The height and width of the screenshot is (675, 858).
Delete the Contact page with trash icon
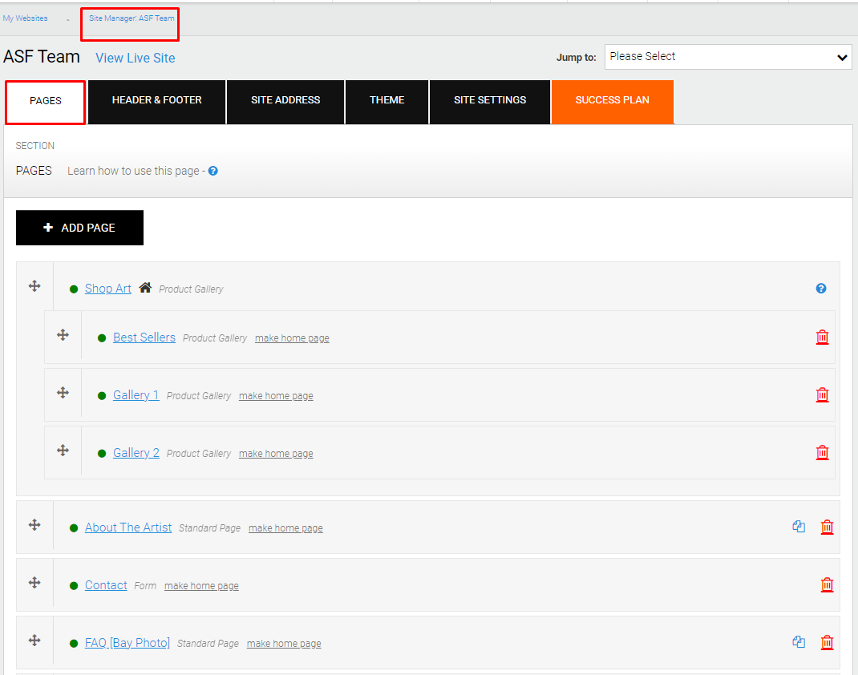[x=827, y=585]
